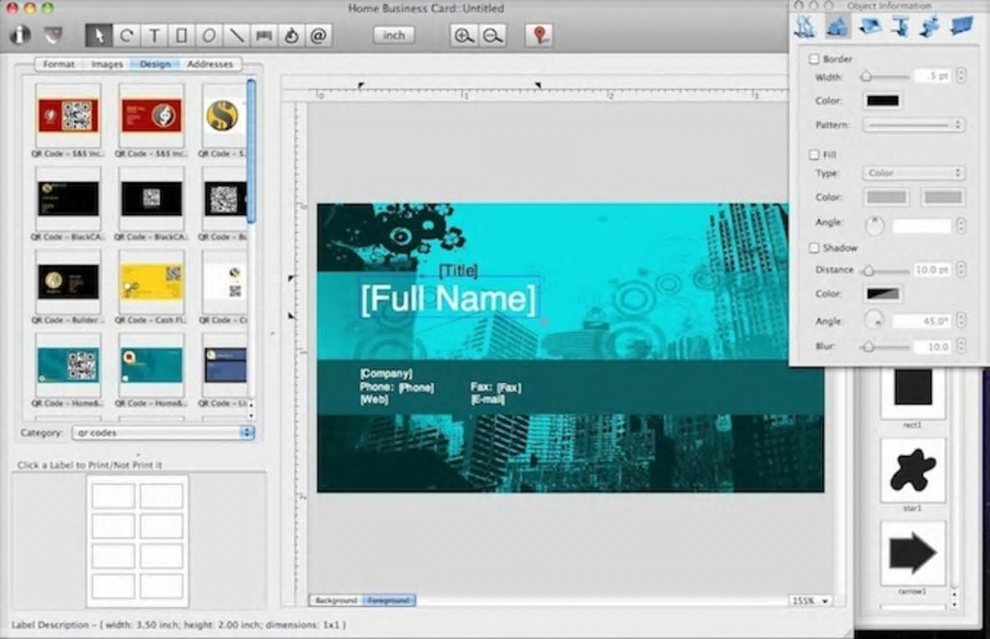Click the shadow Blur stepper
Viewport: 990px width, 639px height.
click(x=961, y=346)
